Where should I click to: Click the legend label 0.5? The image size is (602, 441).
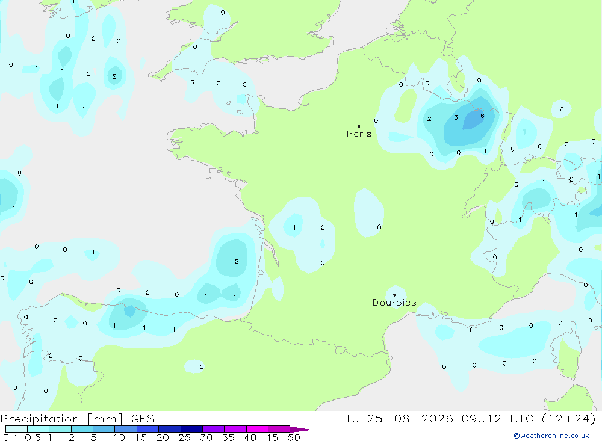click(33, 437)
